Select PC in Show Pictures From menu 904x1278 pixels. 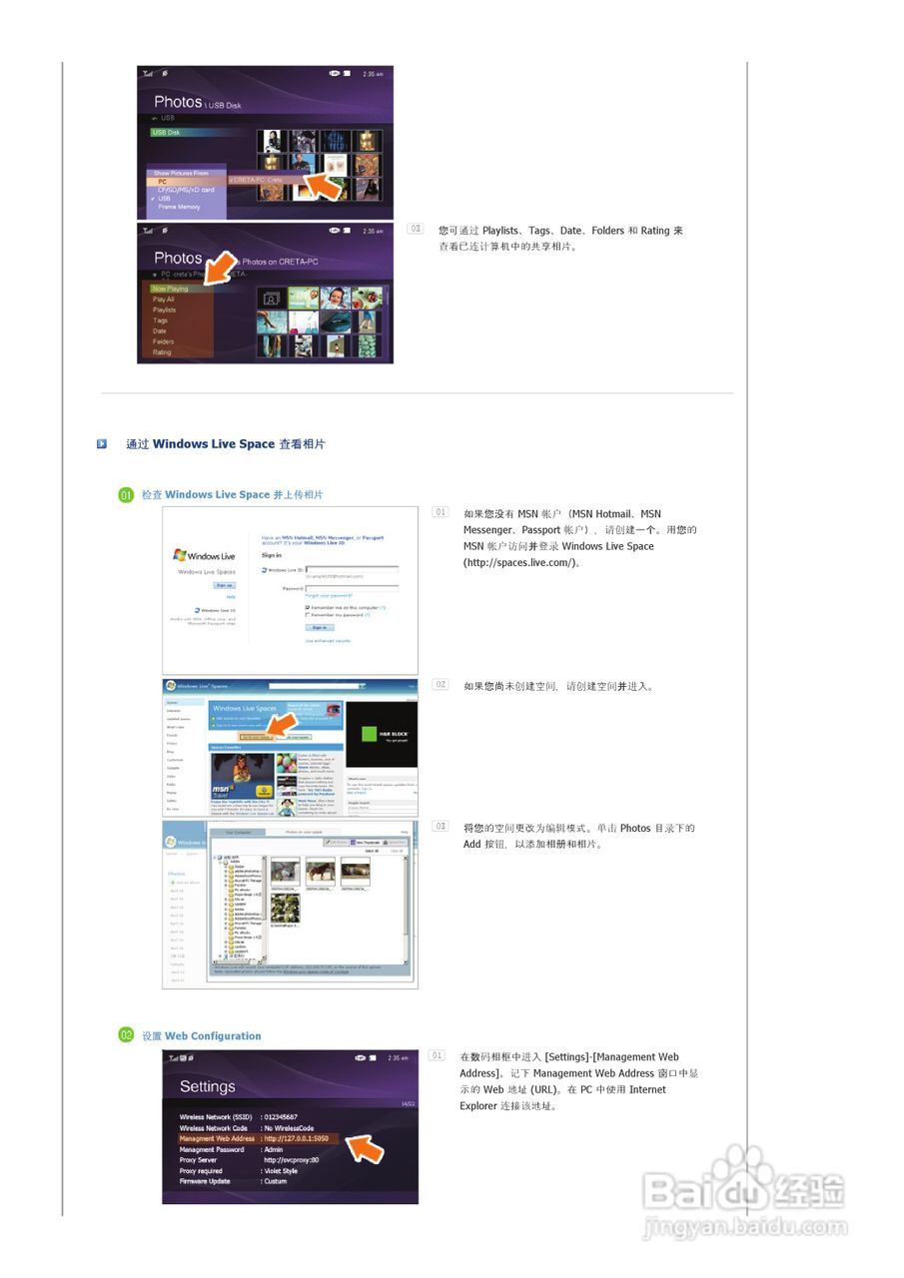tap(186, 182)
